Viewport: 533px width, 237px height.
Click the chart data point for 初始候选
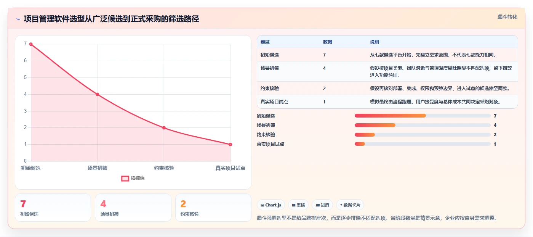(x=31, y=44)
